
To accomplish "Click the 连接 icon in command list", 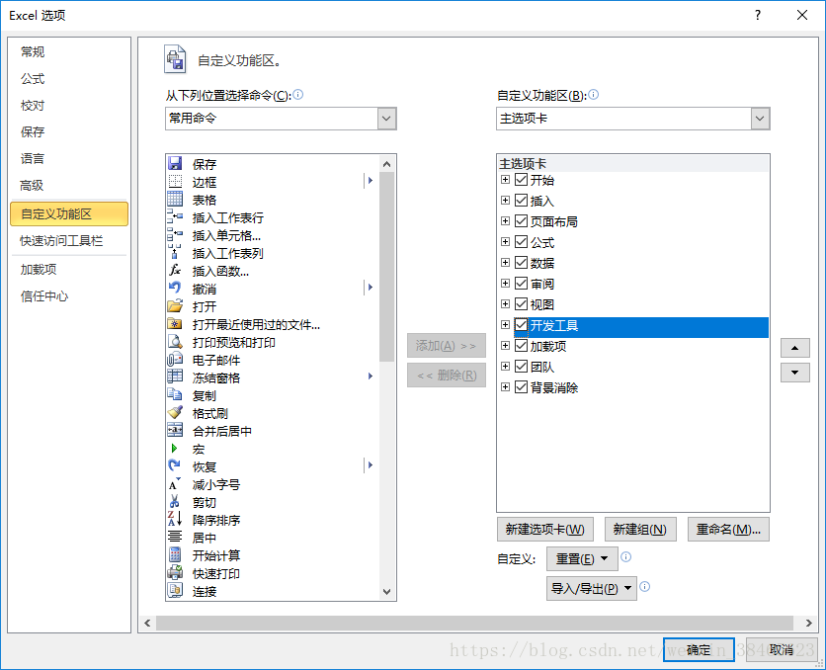I will pos(175,591).
